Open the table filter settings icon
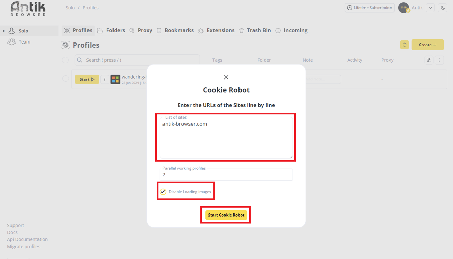Viewport: 453px width, 259px height. click(x=429, y=60)
